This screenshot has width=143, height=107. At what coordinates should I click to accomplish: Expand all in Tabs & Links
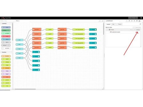[x=135, y=27]
